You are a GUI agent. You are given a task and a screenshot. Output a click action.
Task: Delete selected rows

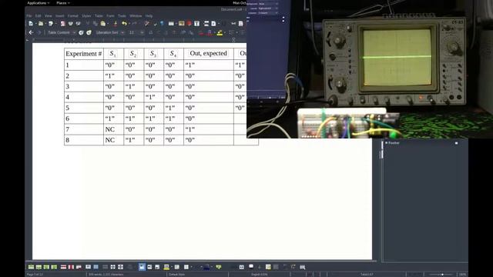tap(63, 267)
